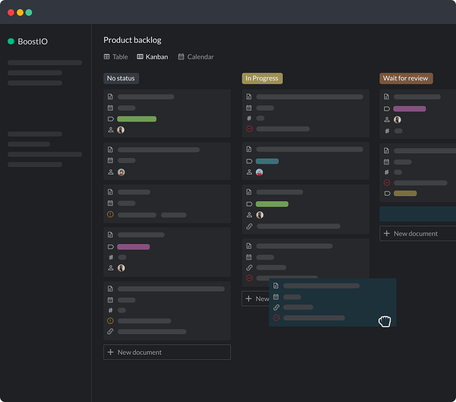This screenshot has width=456, height=402.
Task: Click document icon in first No status card
Action: 111,97
